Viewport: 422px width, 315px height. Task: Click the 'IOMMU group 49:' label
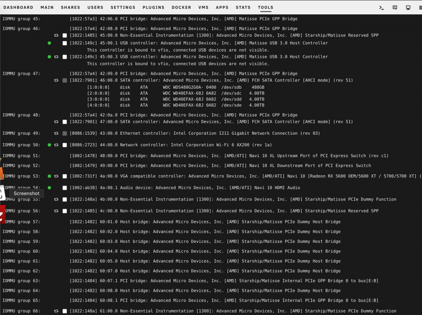click(21, 133)
